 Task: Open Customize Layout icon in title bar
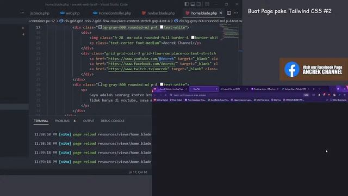coord(207,4)
